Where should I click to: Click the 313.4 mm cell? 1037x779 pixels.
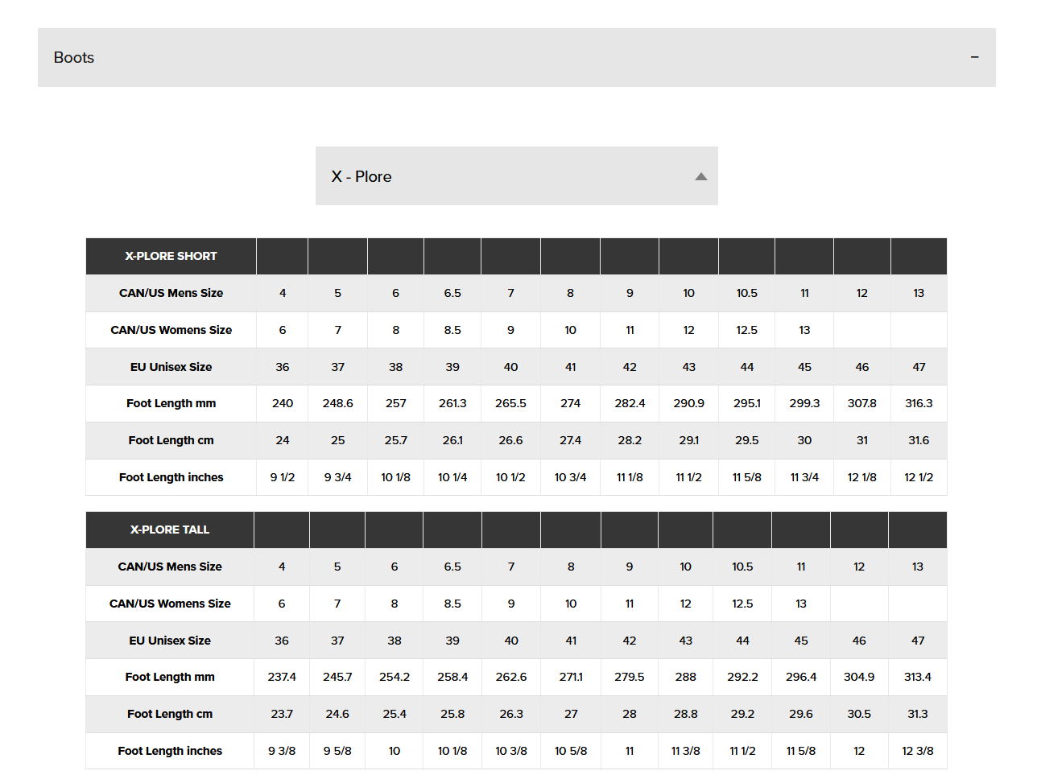pos(918,677)
